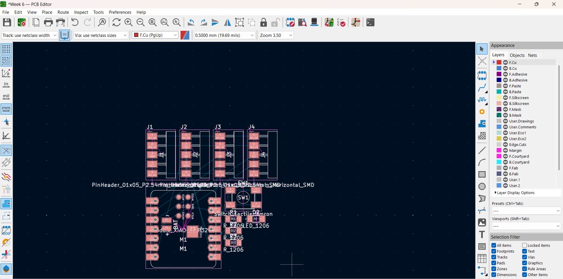This screenshot has width=563, height=279.
Task: Select the Route Tracks tool
Action: 482,88
